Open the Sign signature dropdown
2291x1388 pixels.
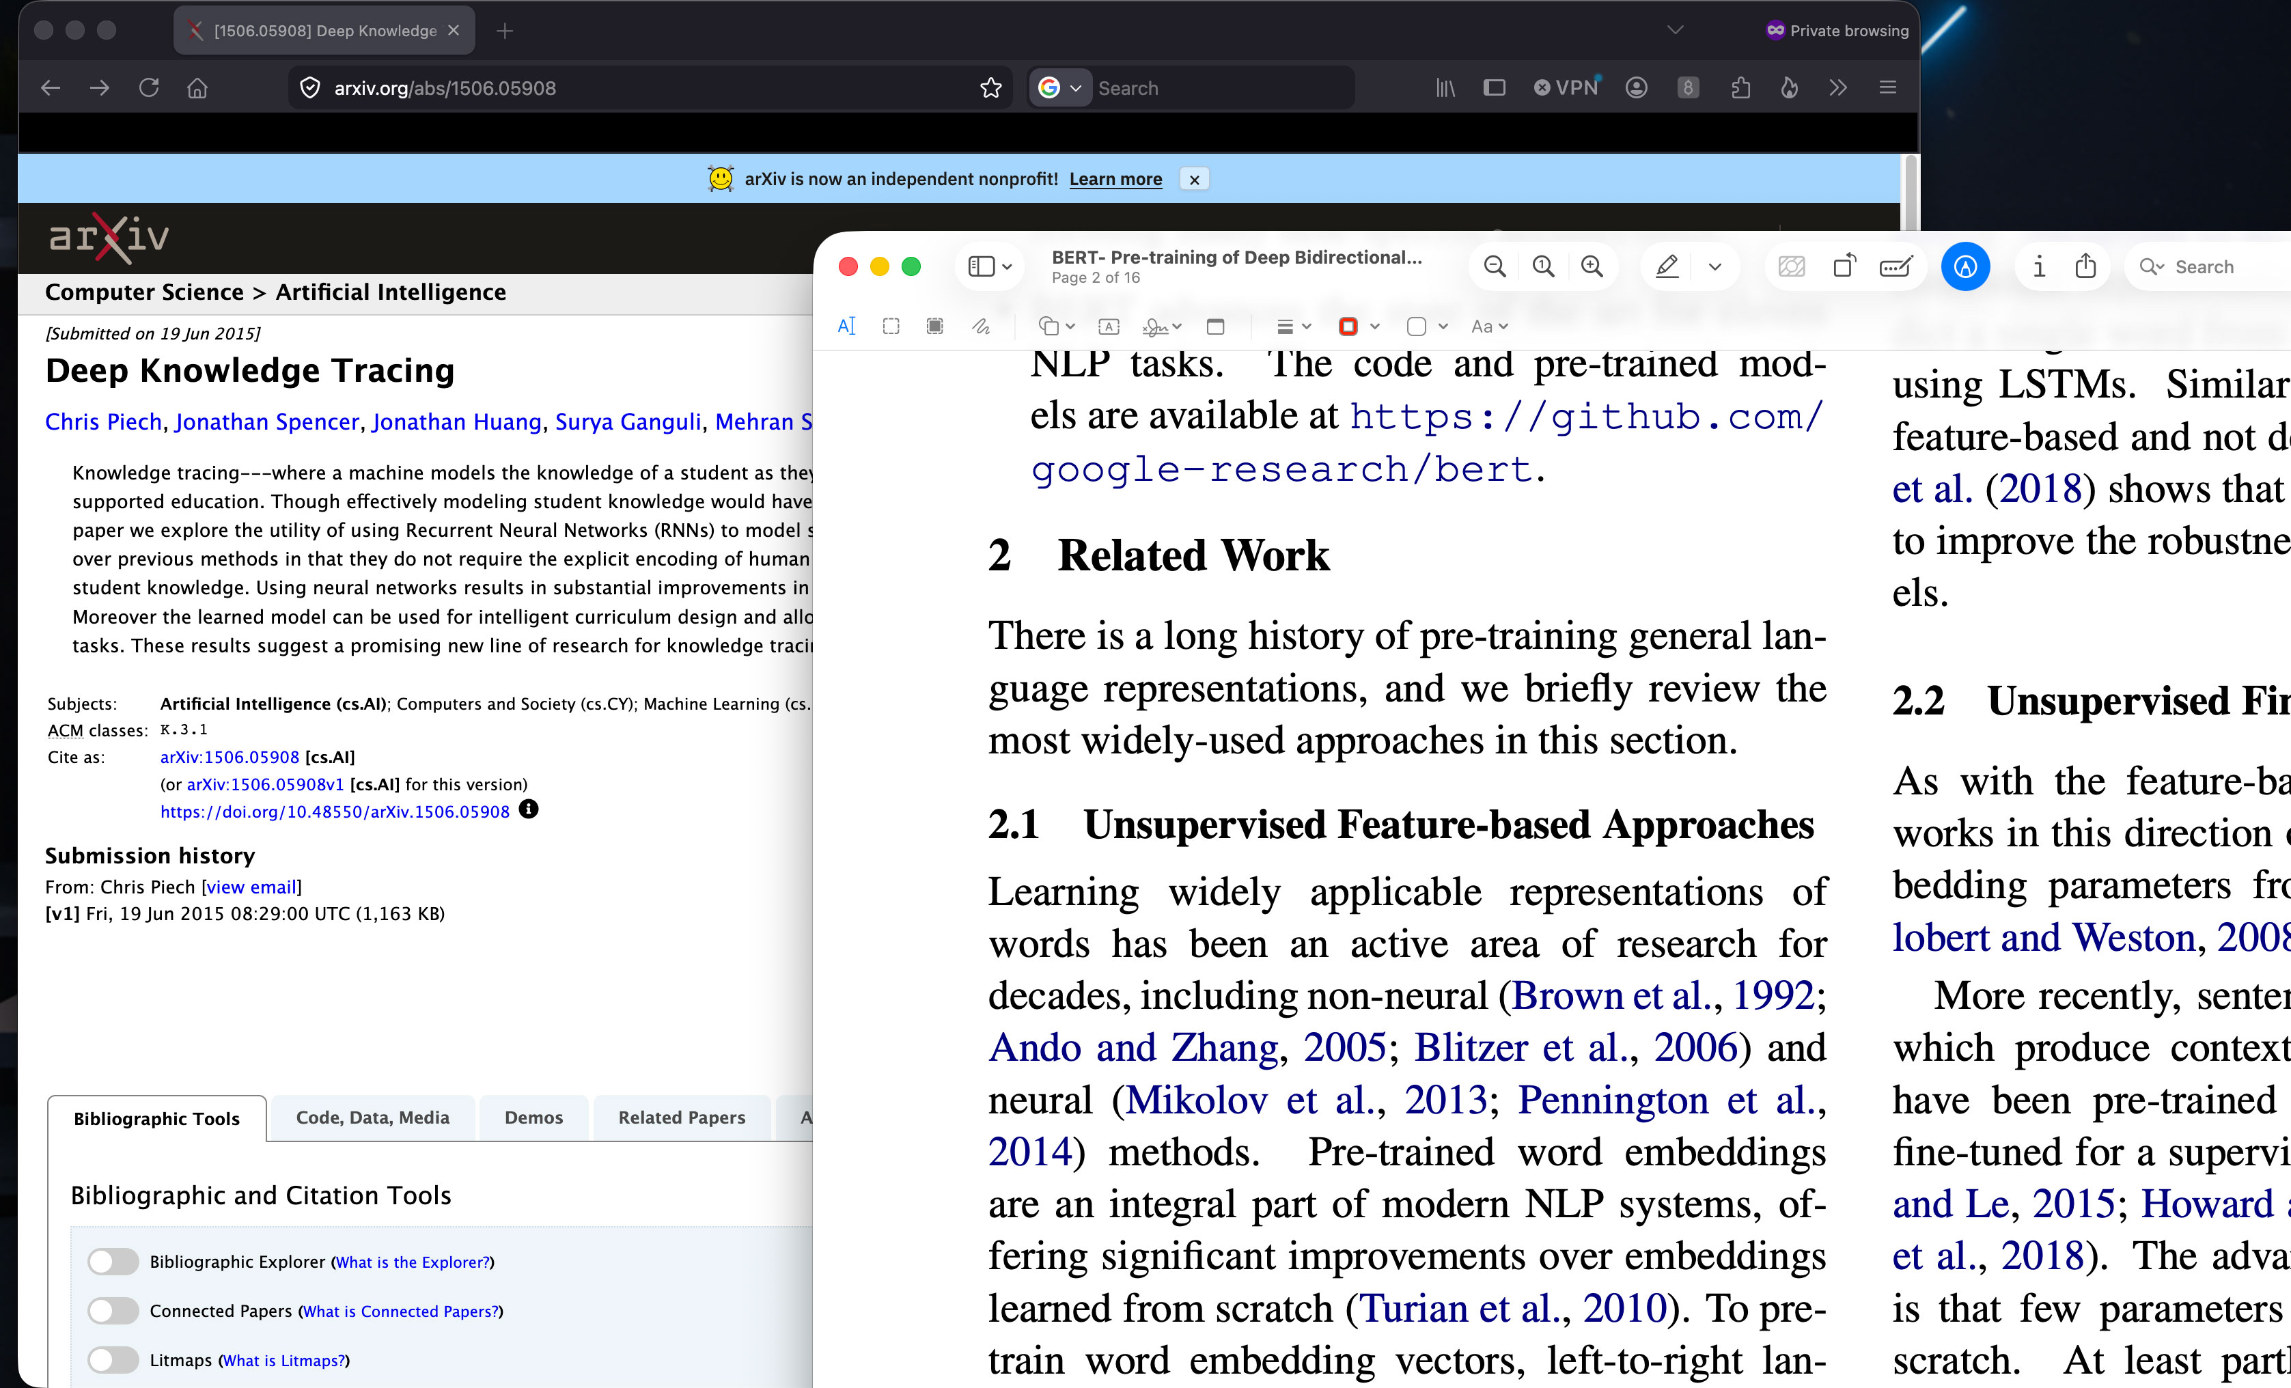coord(1163,327)
